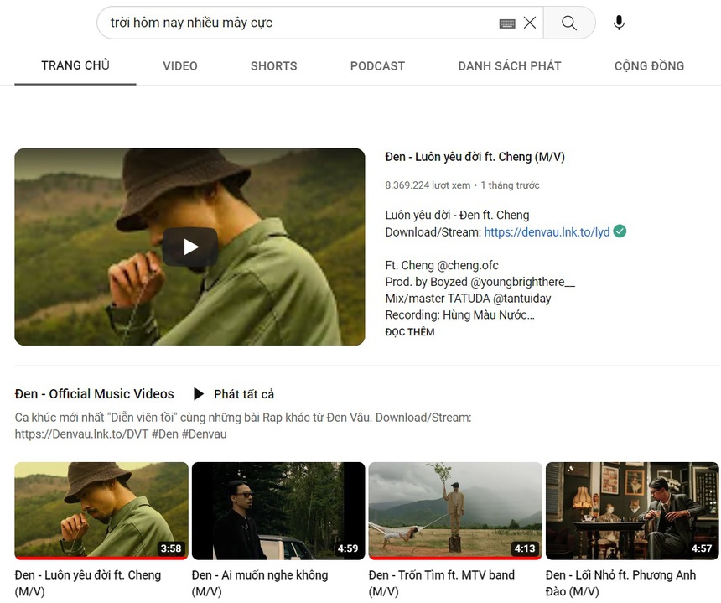Click the featured video title Luôn yêu đời
This screenshot has width=721, height=603.
(x=475, y=157)
